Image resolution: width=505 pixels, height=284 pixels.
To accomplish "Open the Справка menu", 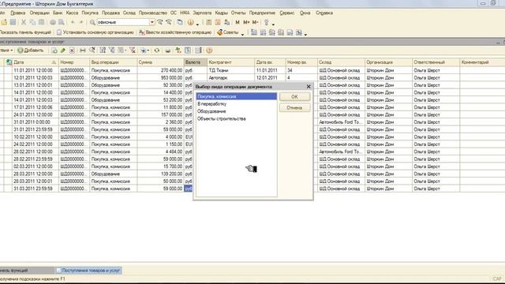I will click(x=324, y=13).
